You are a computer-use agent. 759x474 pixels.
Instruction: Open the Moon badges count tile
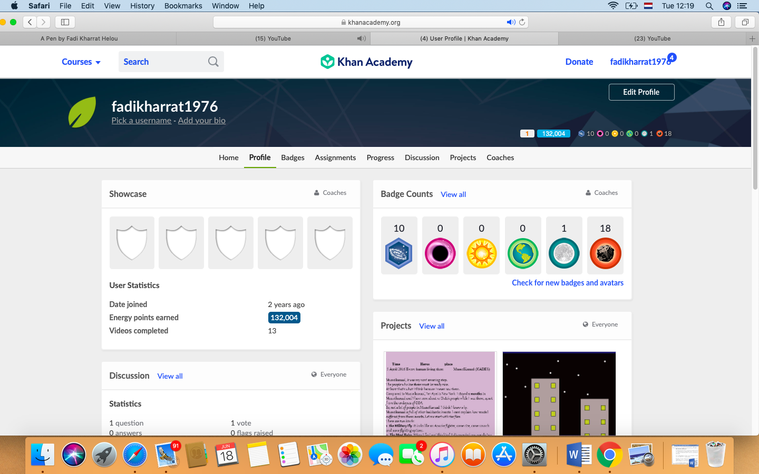click(x=564, y=245)
